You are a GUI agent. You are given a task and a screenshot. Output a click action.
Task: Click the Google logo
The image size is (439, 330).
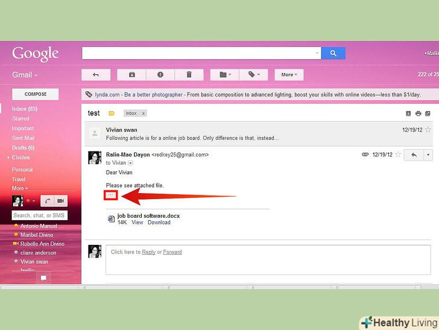(36, 54)
